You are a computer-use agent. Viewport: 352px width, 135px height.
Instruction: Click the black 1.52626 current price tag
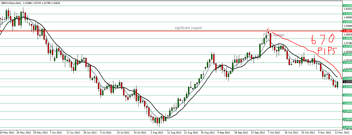(x=347, y=82)
